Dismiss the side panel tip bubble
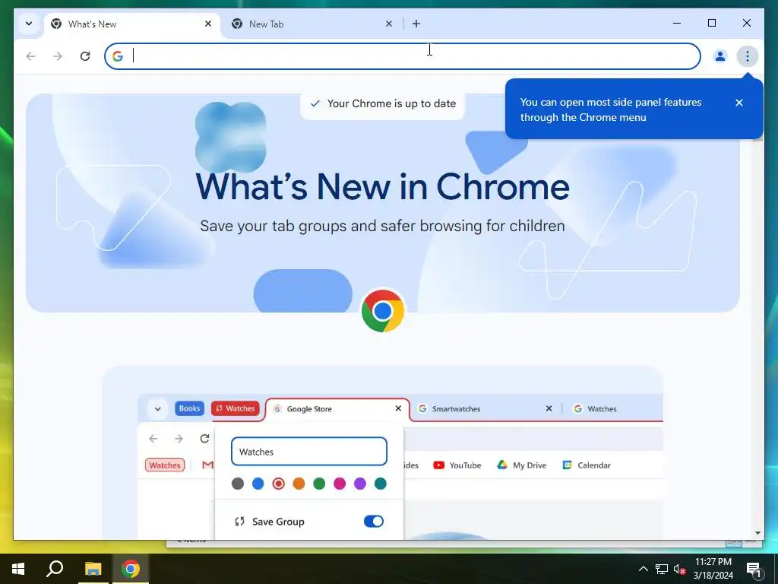The height and width of the screenshot is (584, 778). (x=739, y=103)
